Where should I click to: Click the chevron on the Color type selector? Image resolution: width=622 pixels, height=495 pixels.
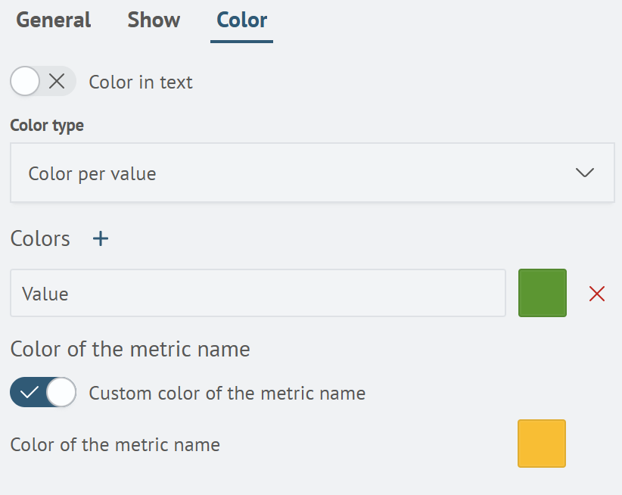[x=584, y=173]
